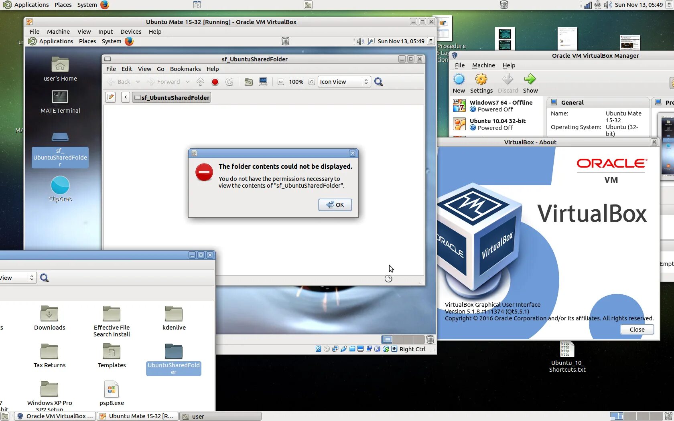Open Input menu in VirtualBox VM window

tap(106, 31)
